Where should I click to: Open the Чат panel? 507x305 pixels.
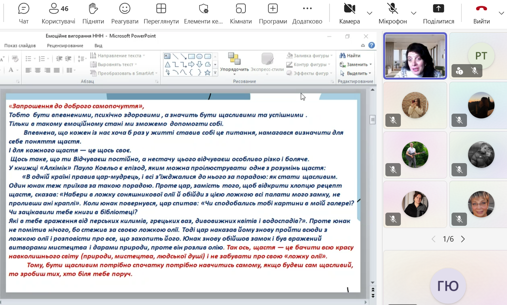coord(24,14)
